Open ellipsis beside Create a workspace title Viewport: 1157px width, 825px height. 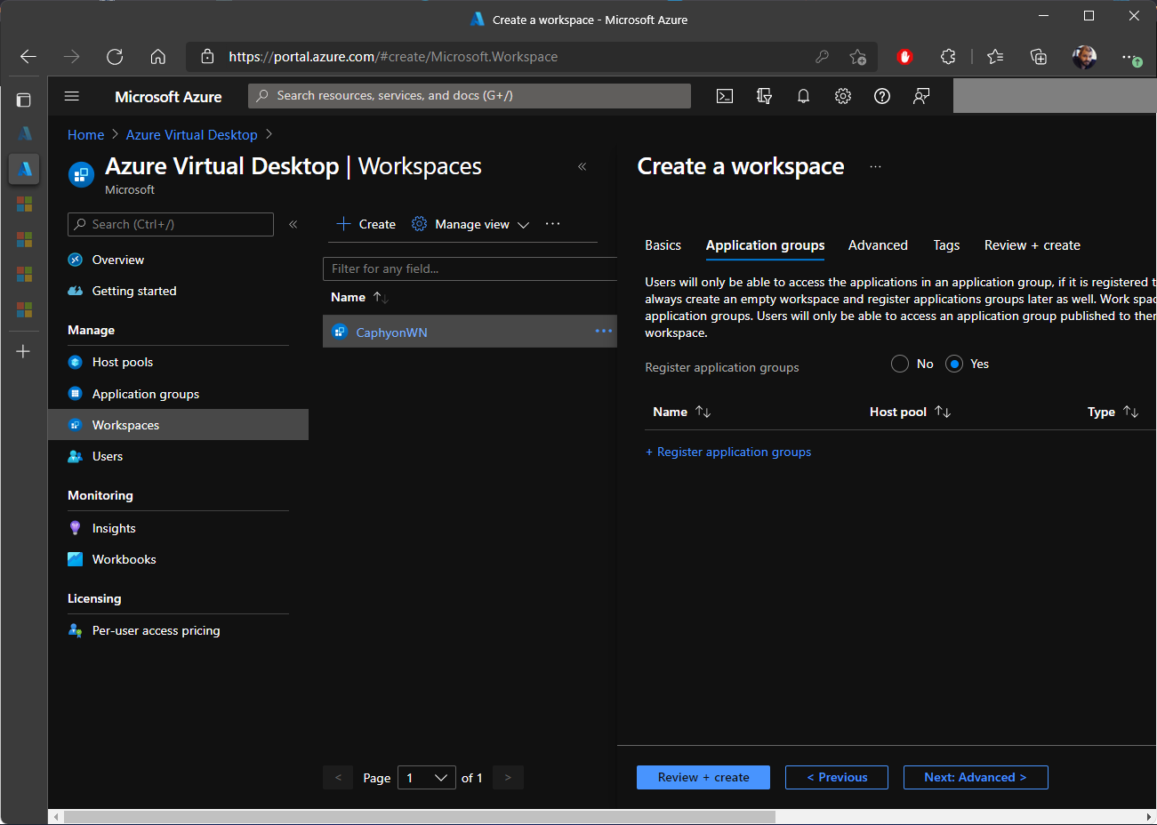pos(876,166)
